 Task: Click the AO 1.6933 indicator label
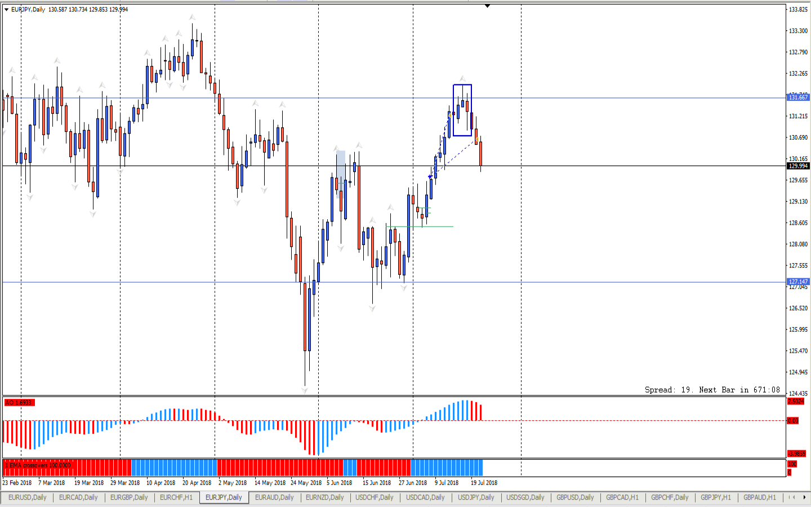coord(19,402)
